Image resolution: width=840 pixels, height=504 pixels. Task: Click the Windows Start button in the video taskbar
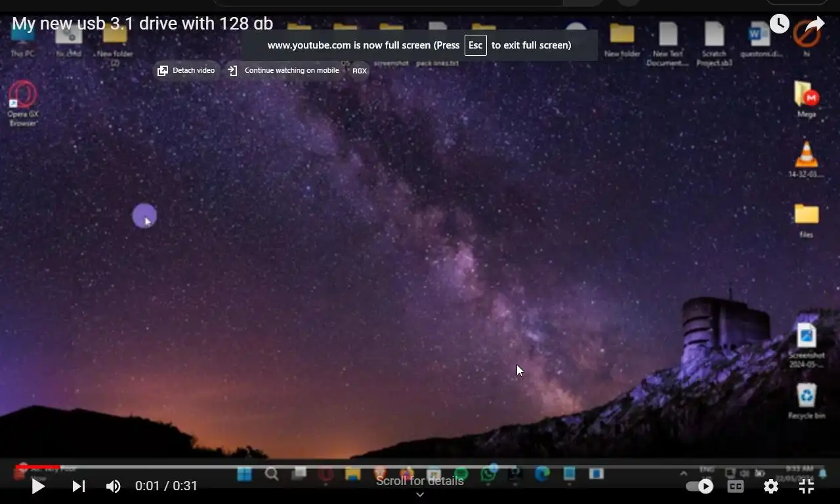click(244, 474)
